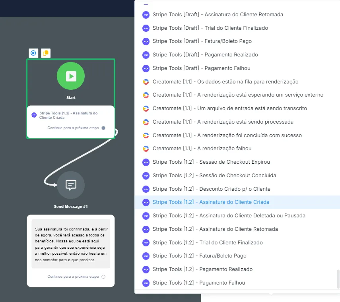Click the blue play preview icon above Start
340x302 pixels.
click(33, 53)
